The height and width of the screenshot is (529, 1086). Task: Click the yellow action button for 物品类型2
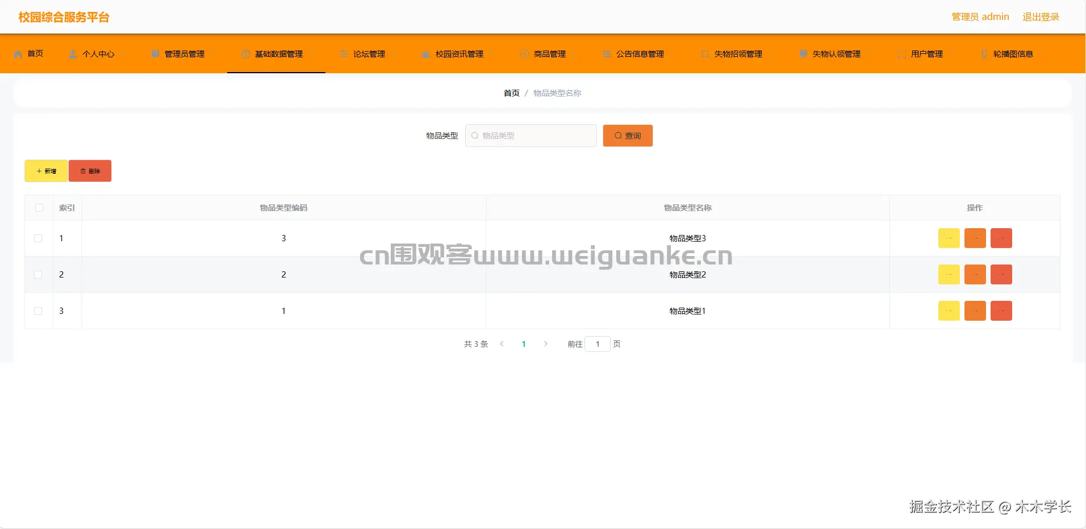pos(949,275)
